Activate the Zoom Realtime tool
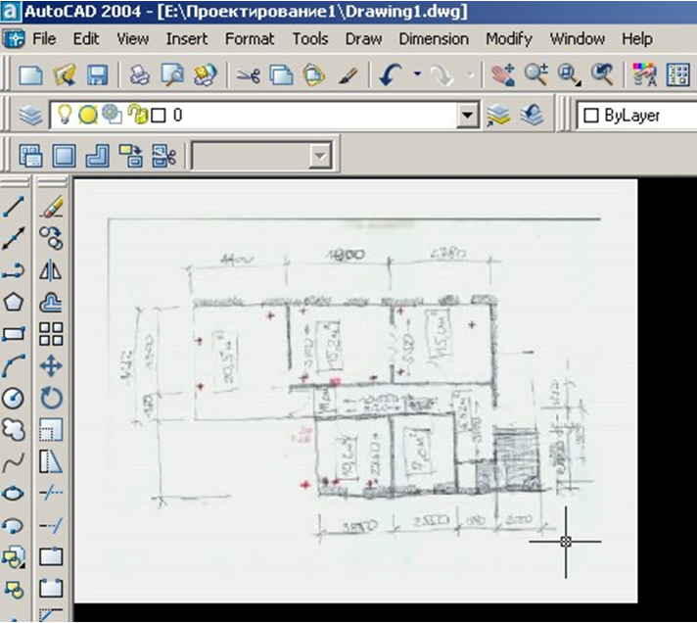697x623 pixels. pyautogui.click(x=536, y=74)
